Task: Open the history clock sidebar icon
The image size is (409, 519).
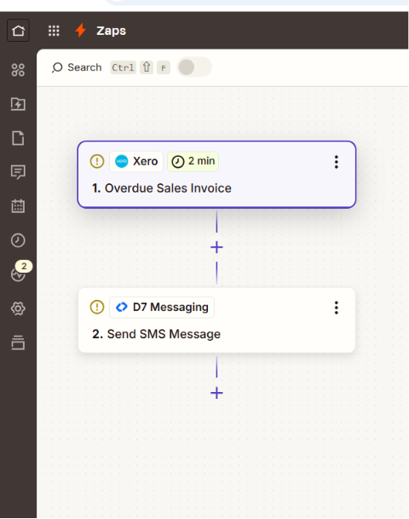Action: pyautogui.click(x=18, y=240)
